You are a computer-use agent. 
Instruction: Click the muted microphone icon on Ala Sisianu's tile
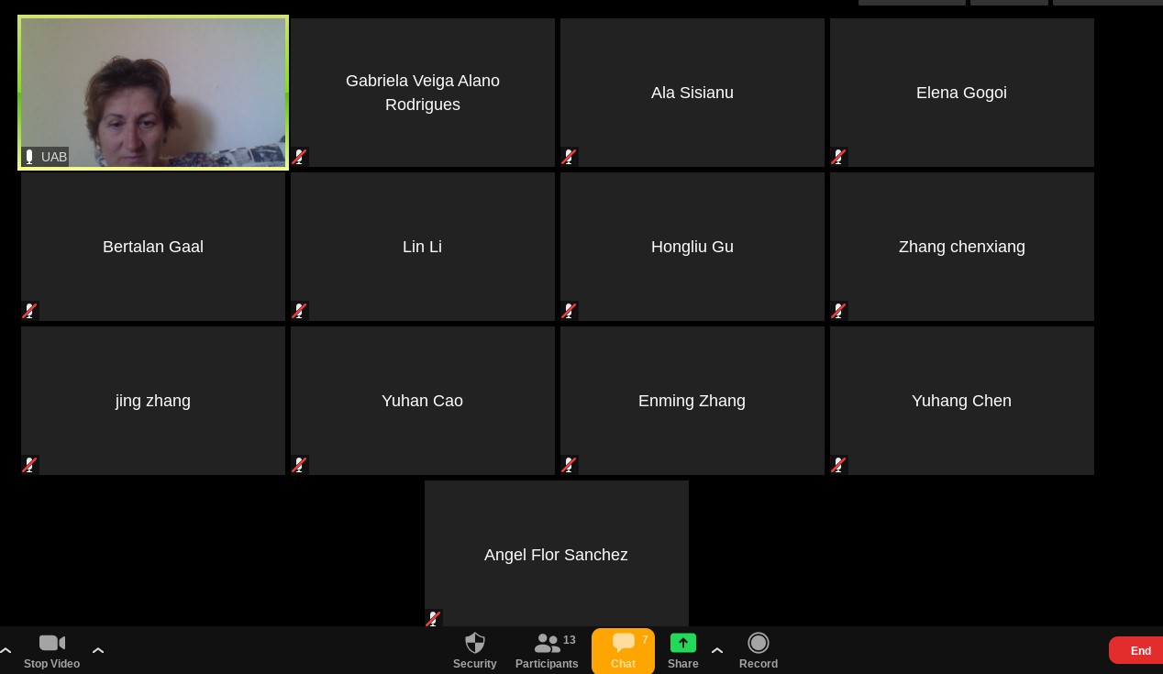569,157
